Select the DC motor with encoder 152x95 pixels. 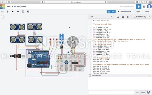[73, 42]
